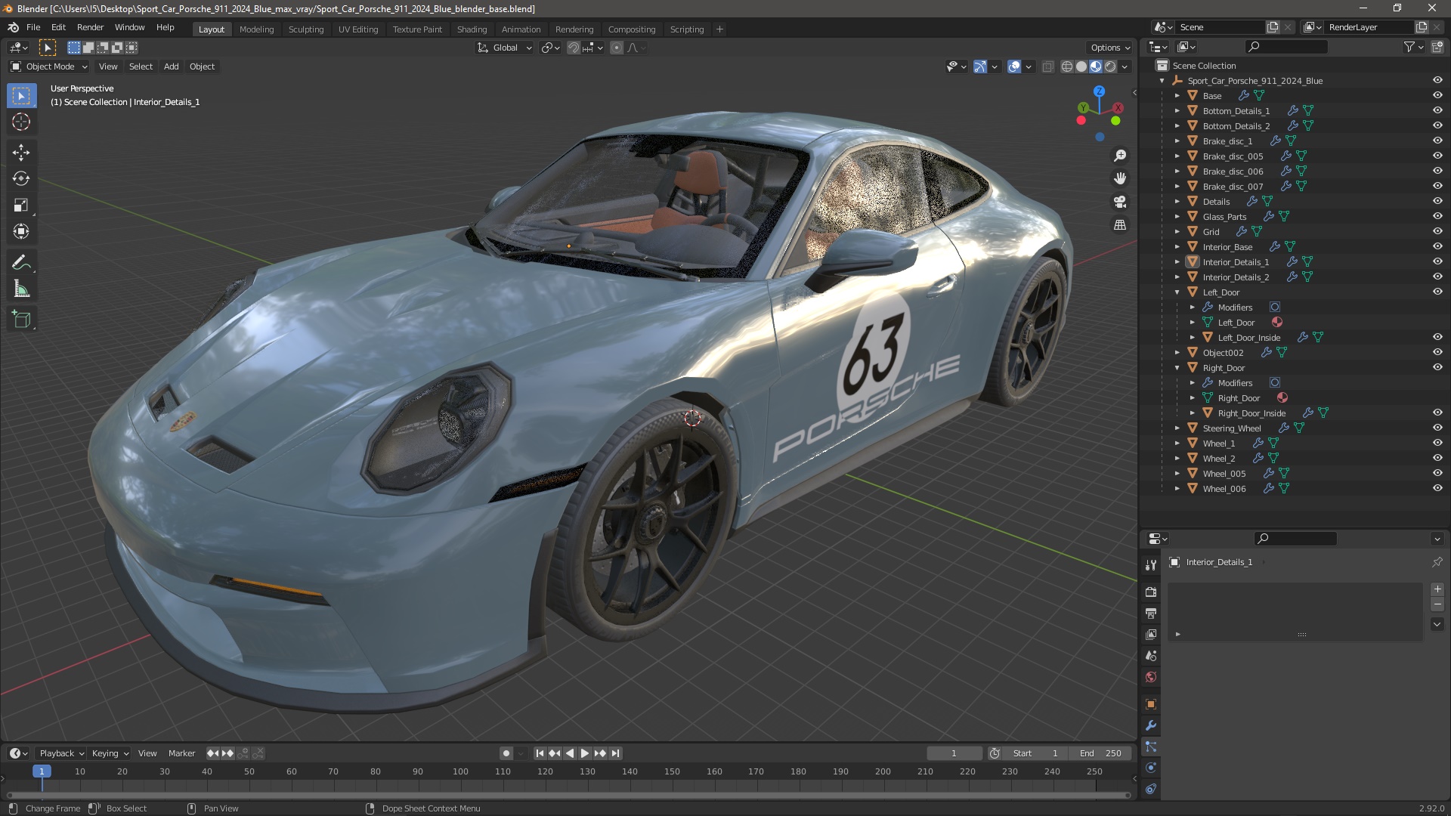The width and height of the screenshot is (1451, 816).
Task: Open the Tool properties tab
Action: pyautogui.click(x=1151, y=565)
